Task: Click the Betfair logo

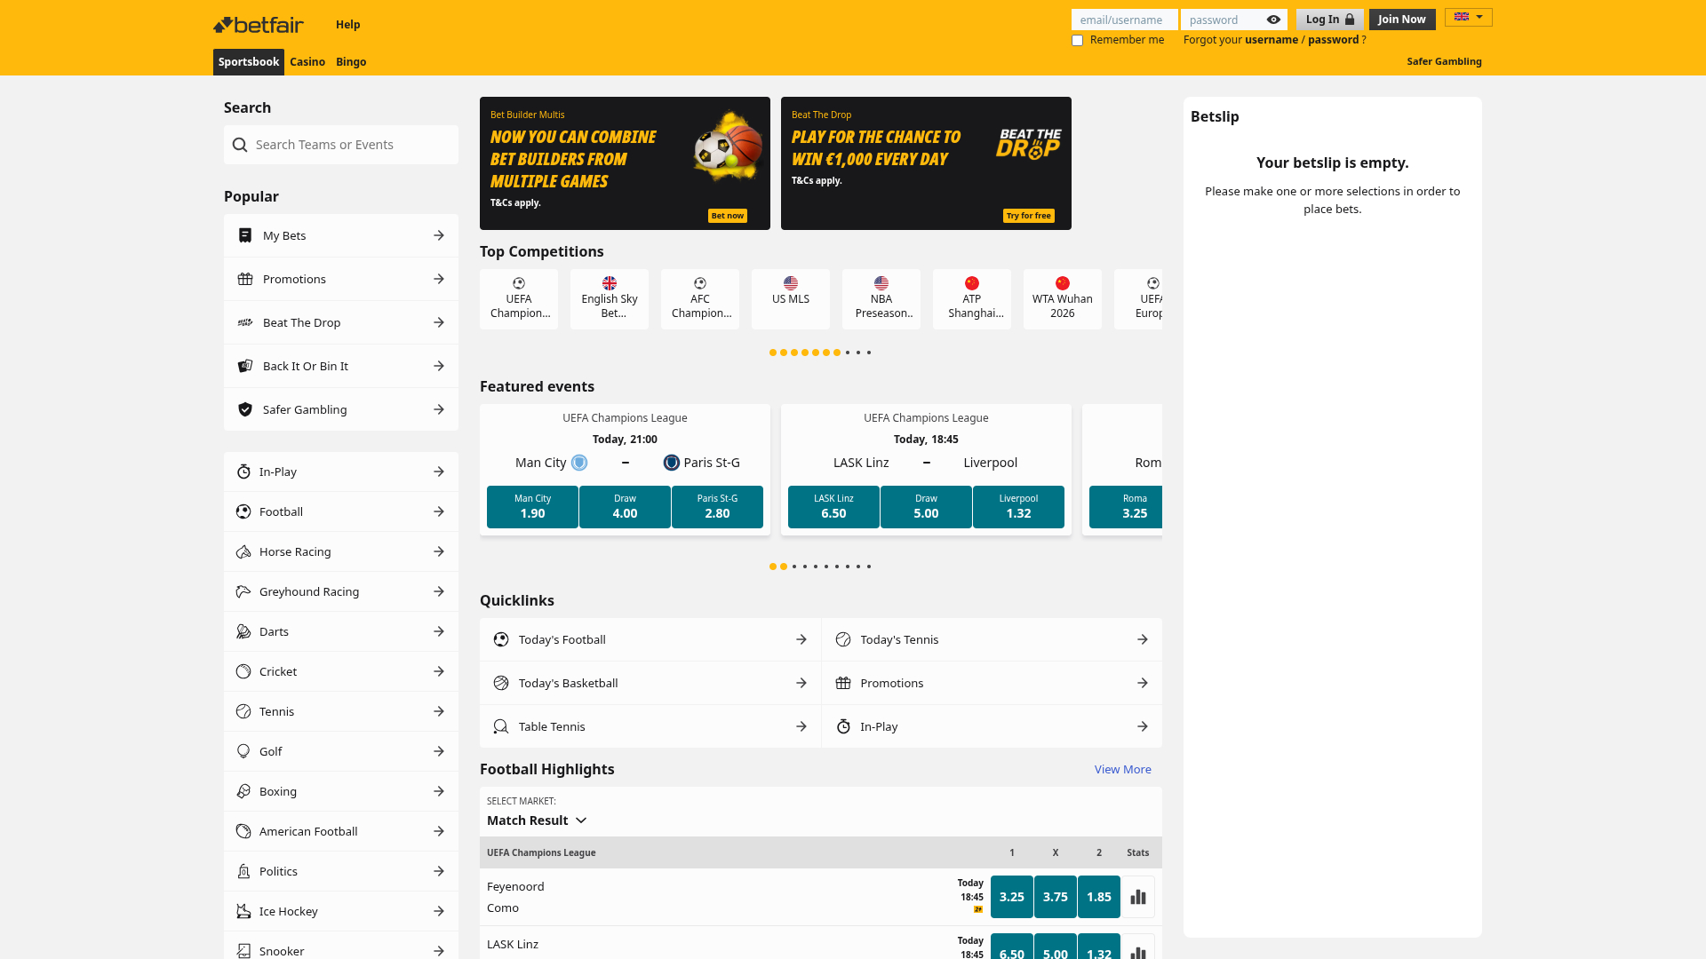Action: point(259,25)
